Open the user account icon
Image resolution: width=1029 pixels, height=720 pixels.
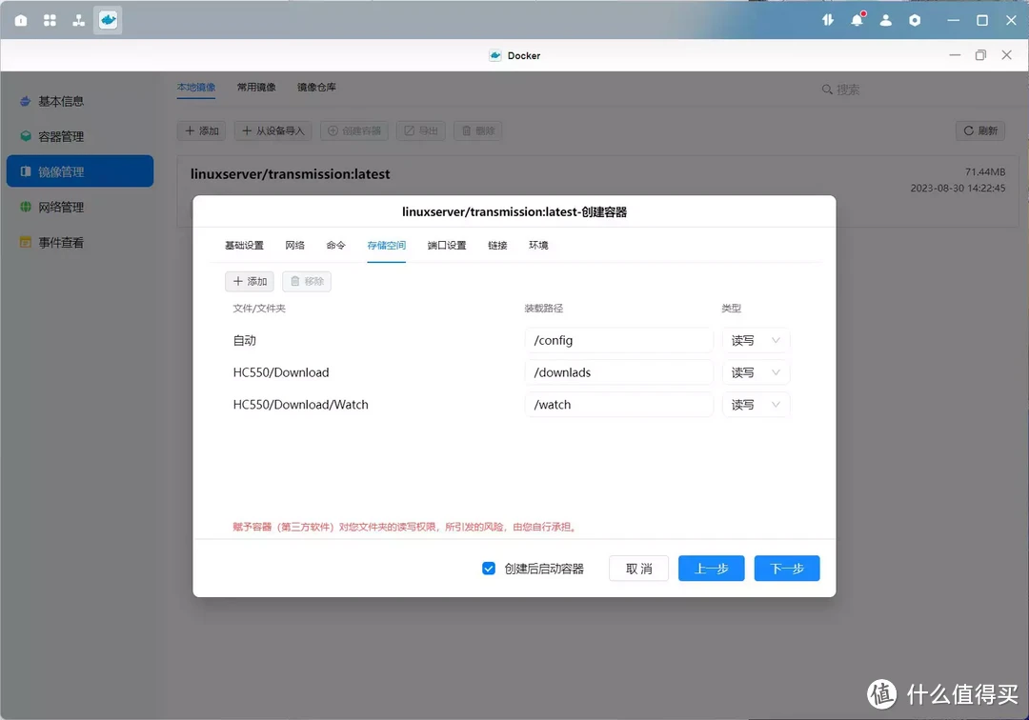[x=886, y=20]
